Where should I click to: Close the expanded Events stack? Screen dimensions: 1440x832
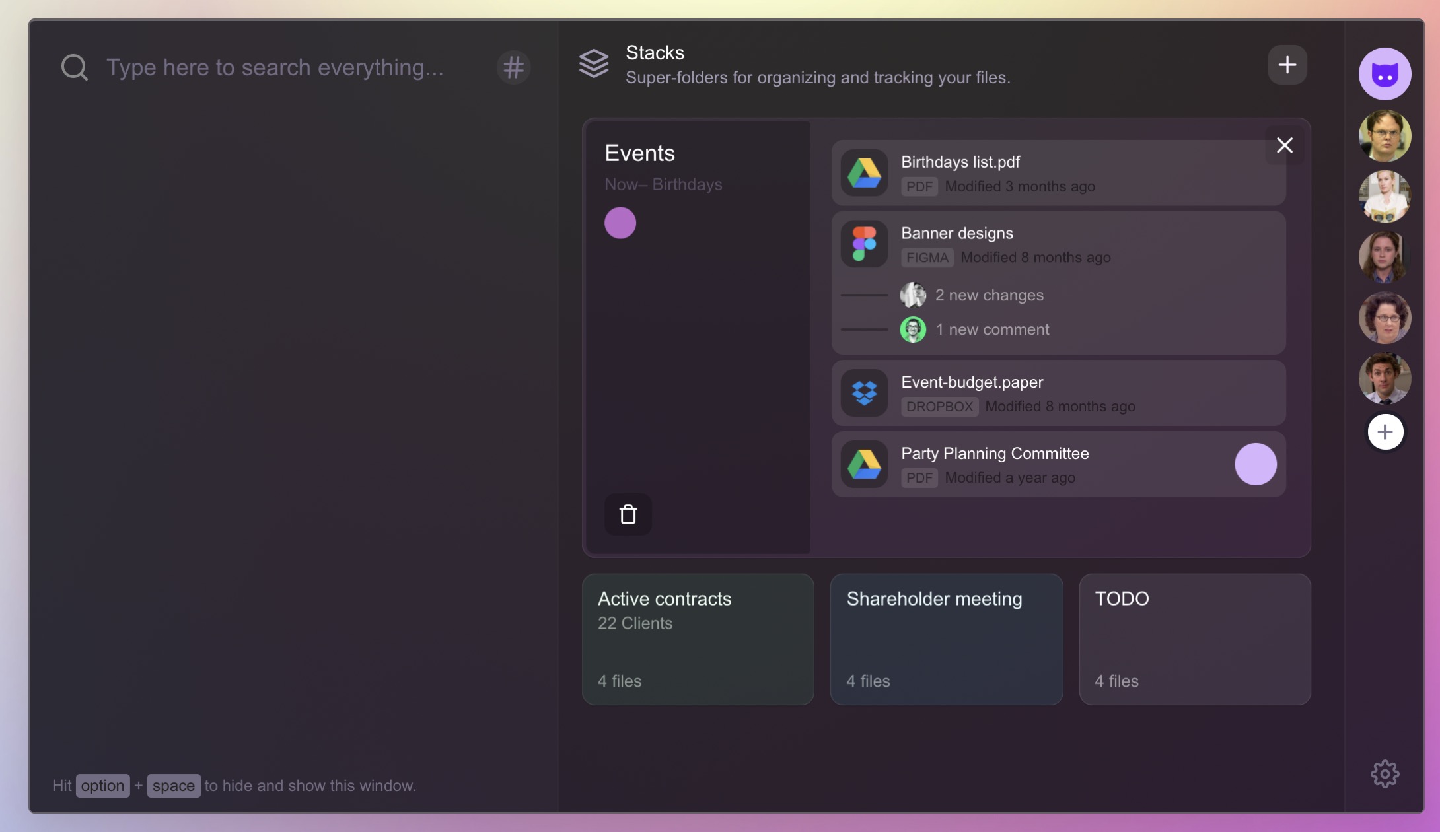[x=1284, y=145]
